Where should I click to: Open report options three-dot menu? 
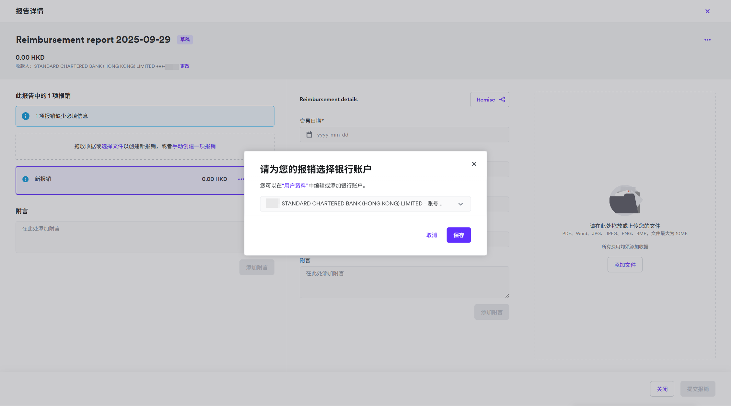tap(707, 40)
